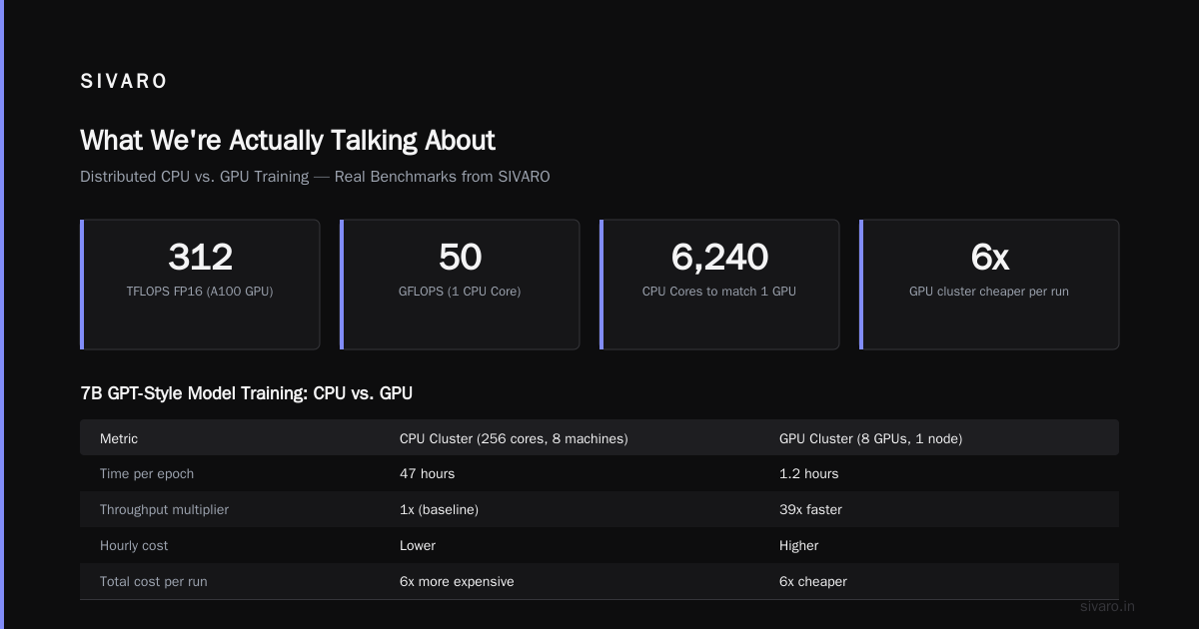Click the "6x more expensive" cell
The width and height of the screenshot is (1199, 629).
point(457,581)
